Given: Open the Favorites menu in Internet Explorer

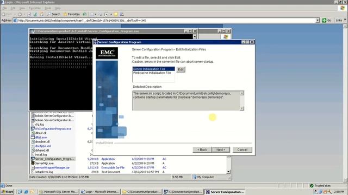Looking at the screenshot, I should point(35,8).
